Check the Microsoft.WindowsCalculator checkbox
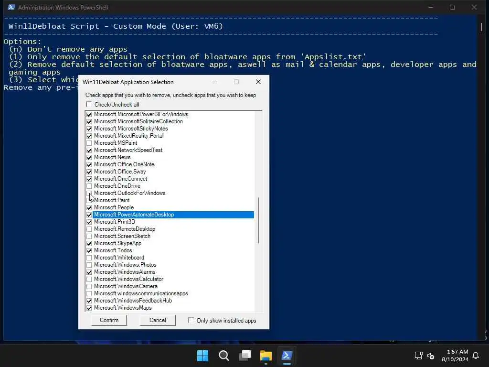The image size is (489, 367). point(89,280)
